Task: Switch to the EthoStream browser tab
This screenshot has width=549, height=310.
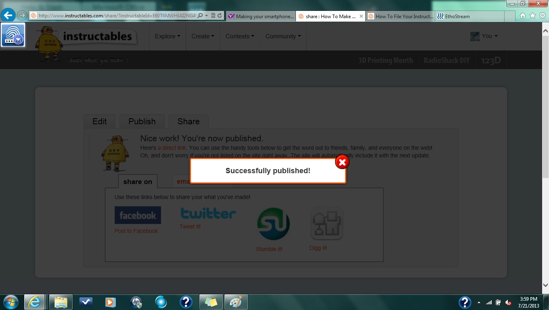Action: click(469, 17)
